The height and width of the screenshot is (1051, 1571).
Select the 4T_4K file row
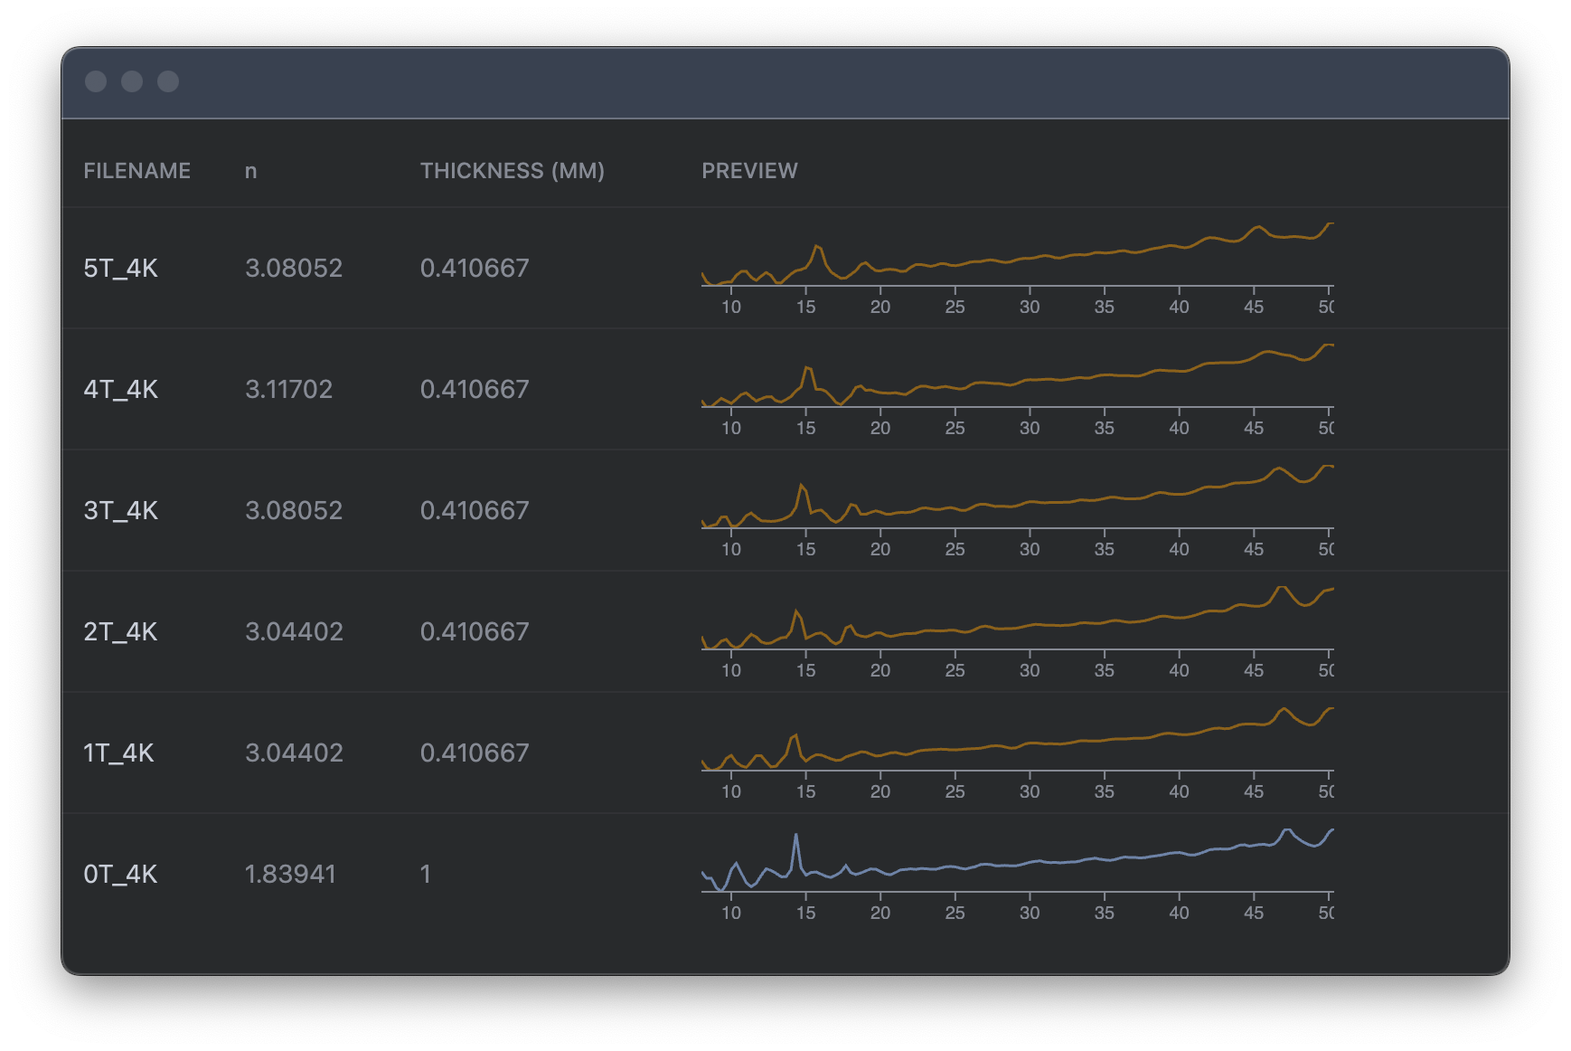785,389
